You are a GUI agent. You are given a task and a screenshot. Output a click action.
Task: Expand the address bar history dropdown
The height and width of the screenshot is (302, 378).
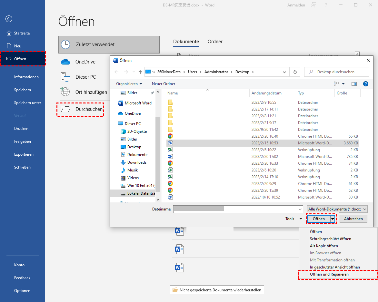click(284, 72)
